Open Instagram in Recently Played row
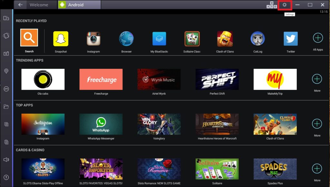This screenshot has width=330, height=187. (x=93, y=39)
